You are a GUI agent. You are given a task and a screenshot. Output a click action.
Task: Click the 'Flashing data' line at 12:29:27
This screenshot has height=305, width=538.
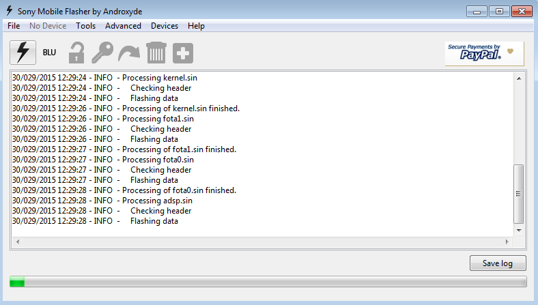tap(95, 180)
